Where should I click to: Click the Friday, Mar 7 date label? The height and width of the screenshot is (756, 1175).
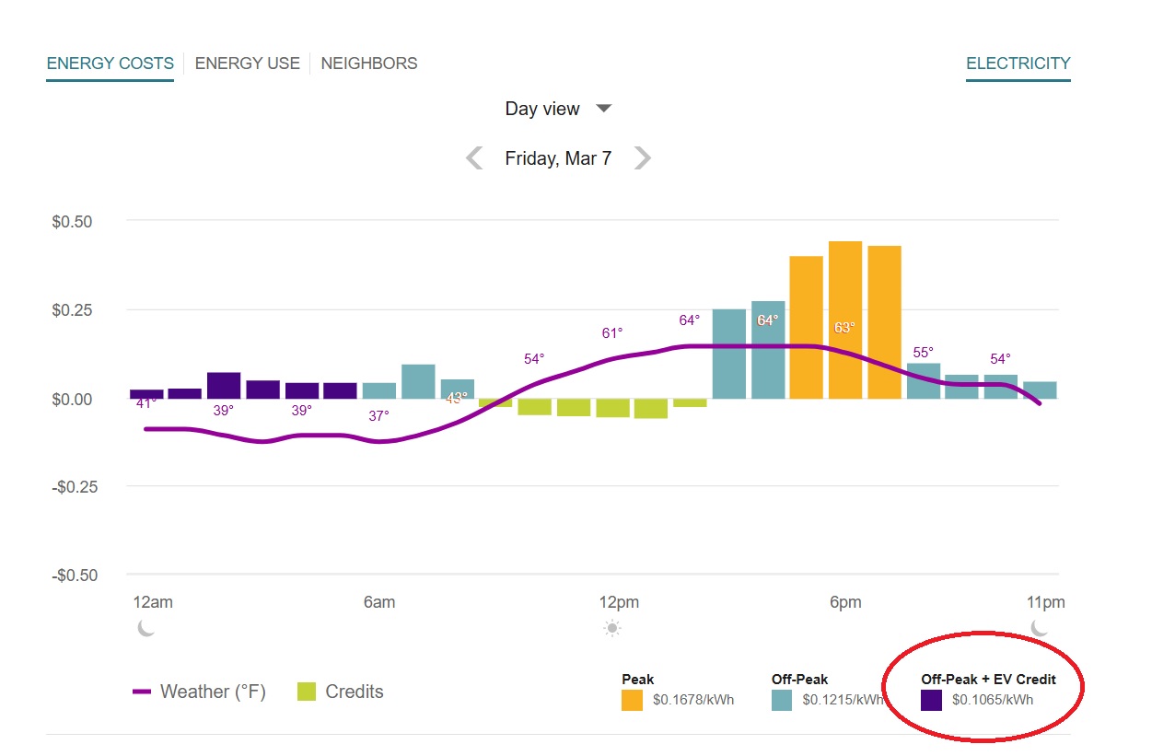pyautogui.click(x=558, y=158)
